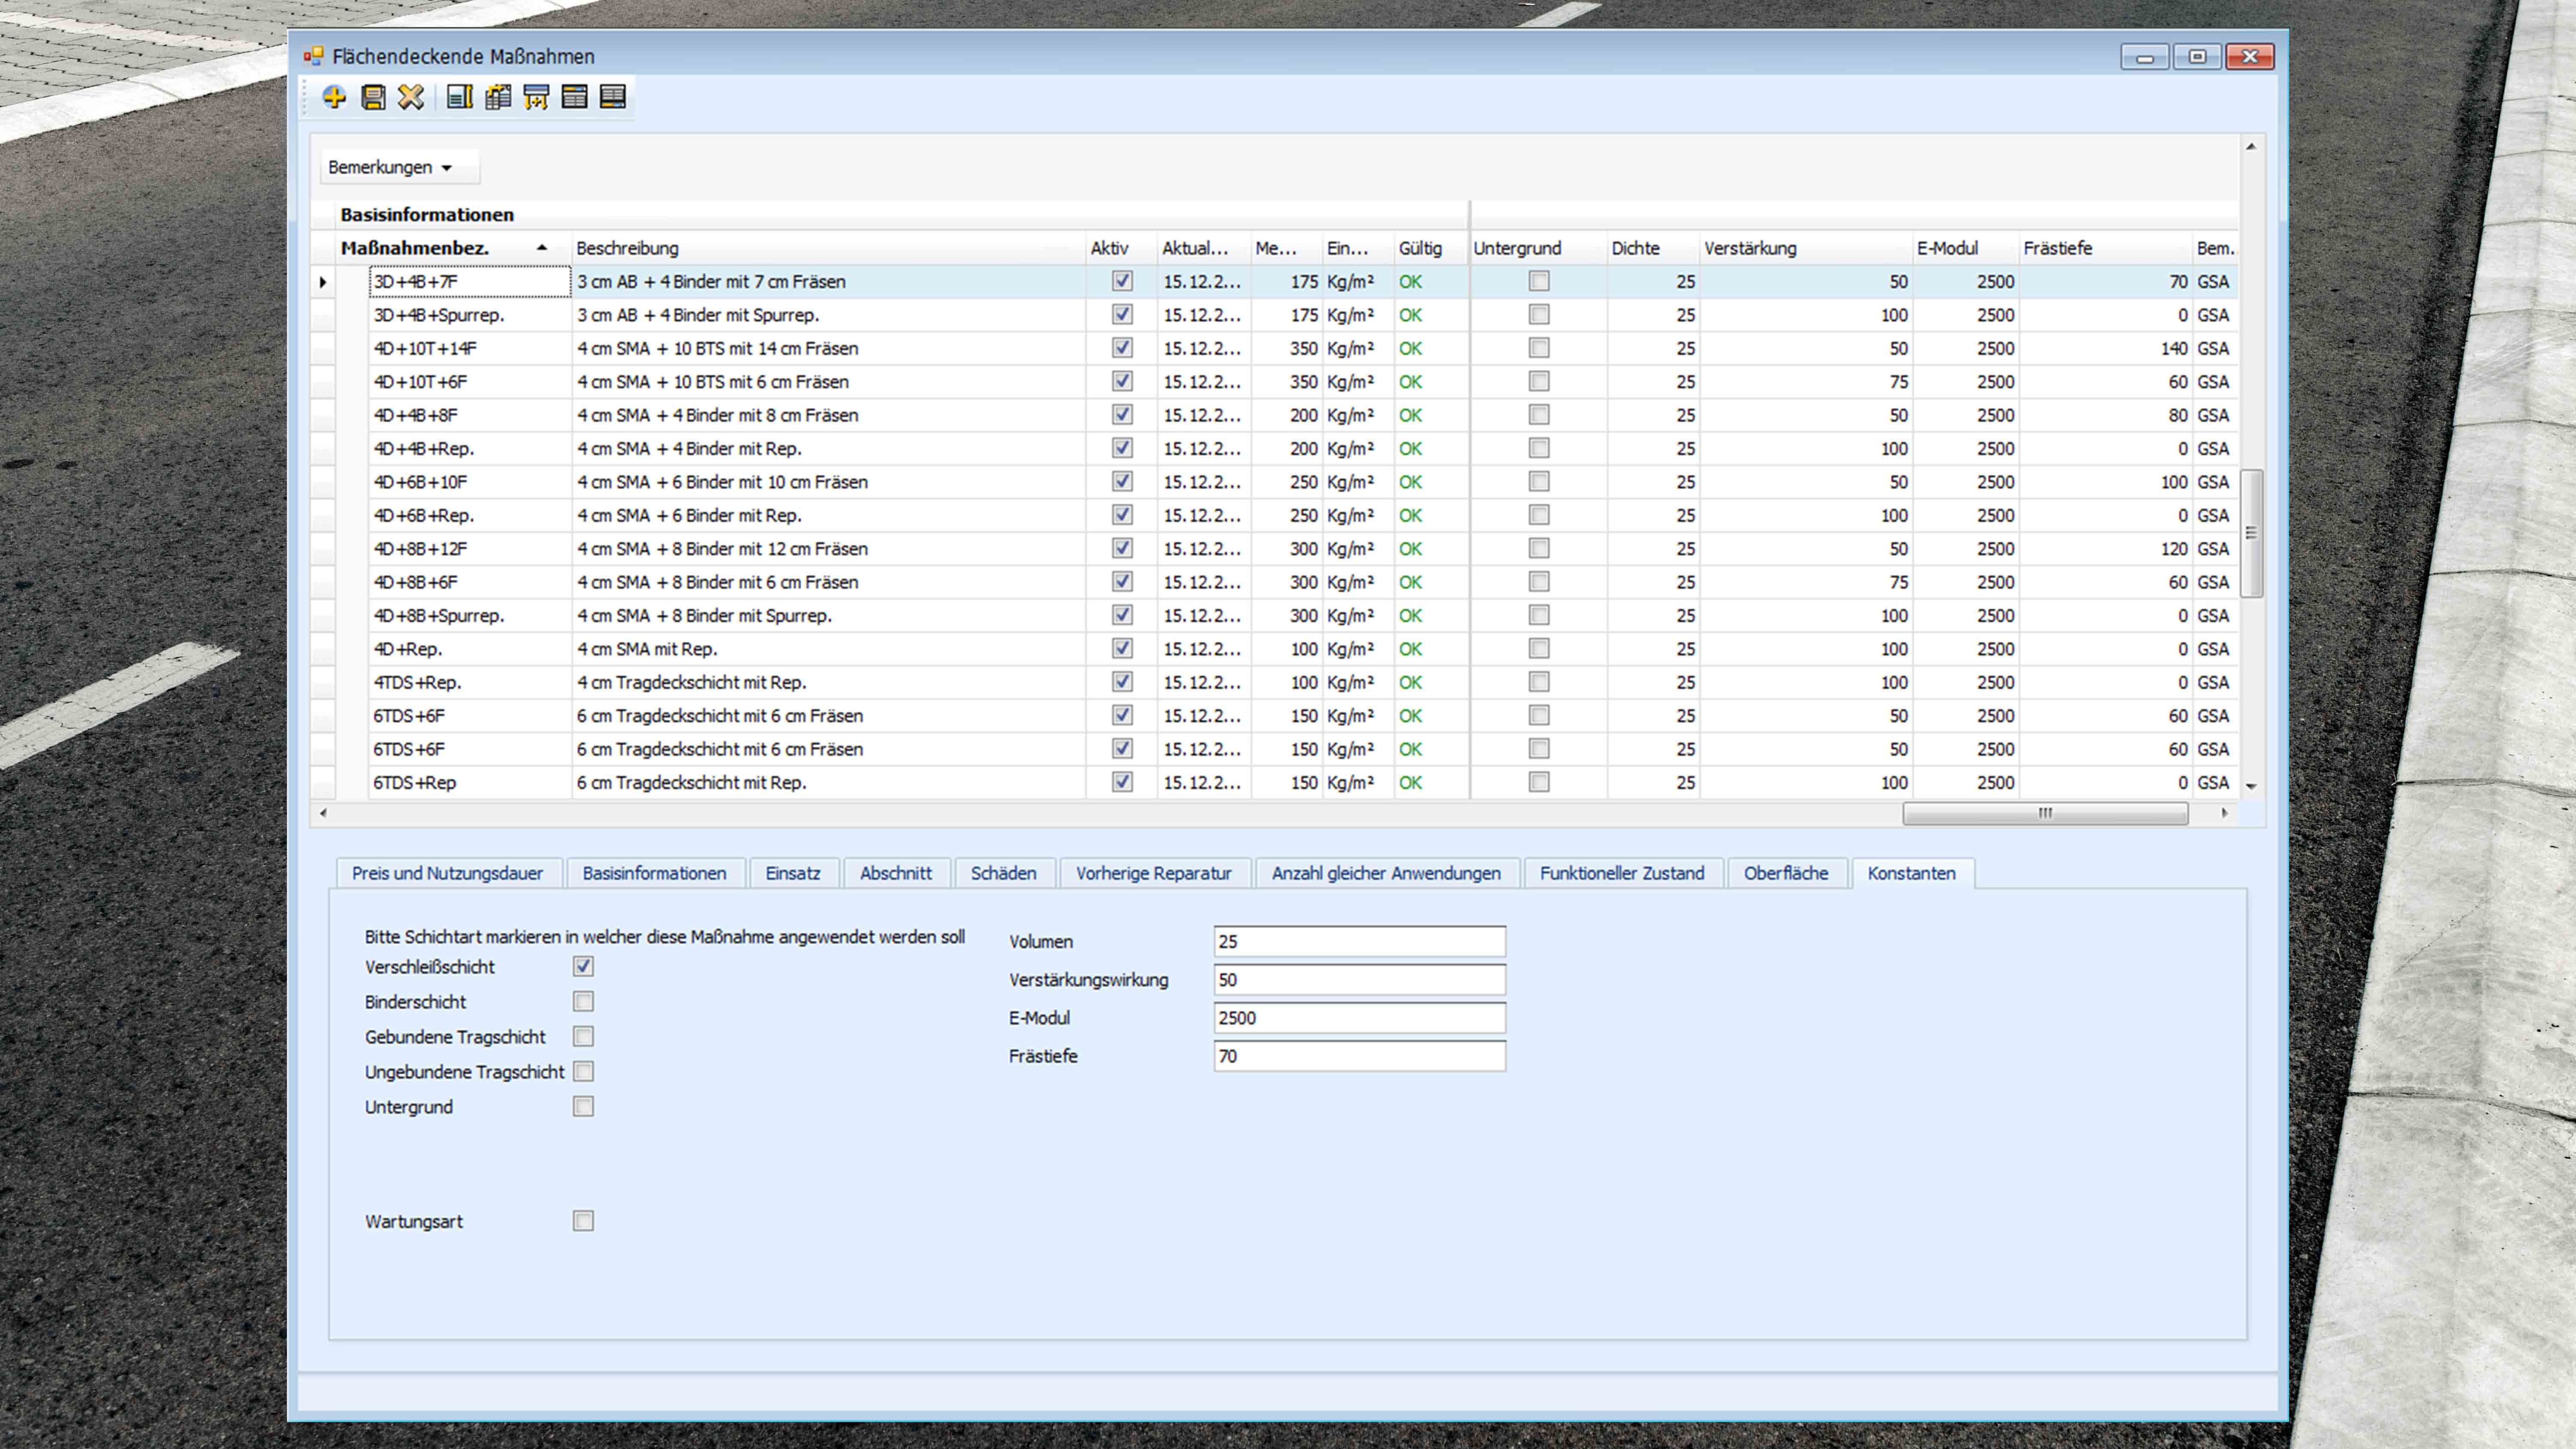Toggle Aktiv checkbox for 4D+Rep. row
Image resolution: width=2576 pixels, height=1449 pixels.
pyautogui.click(x=1122, y=648)
